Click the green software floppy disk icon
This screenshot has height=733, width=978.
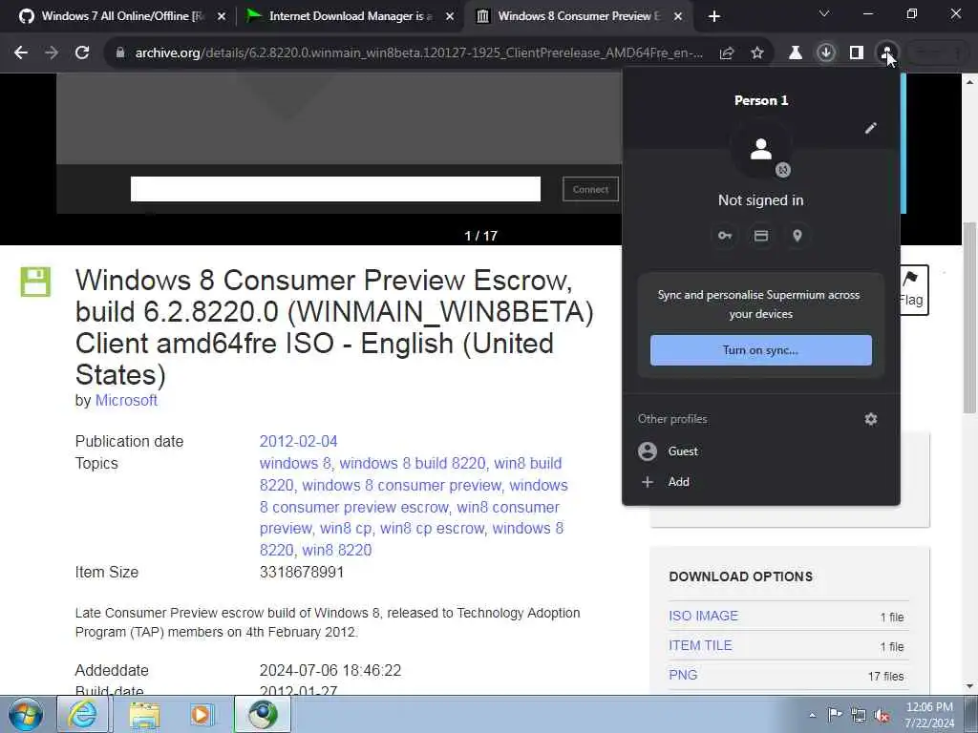click(x=35, y=282)
